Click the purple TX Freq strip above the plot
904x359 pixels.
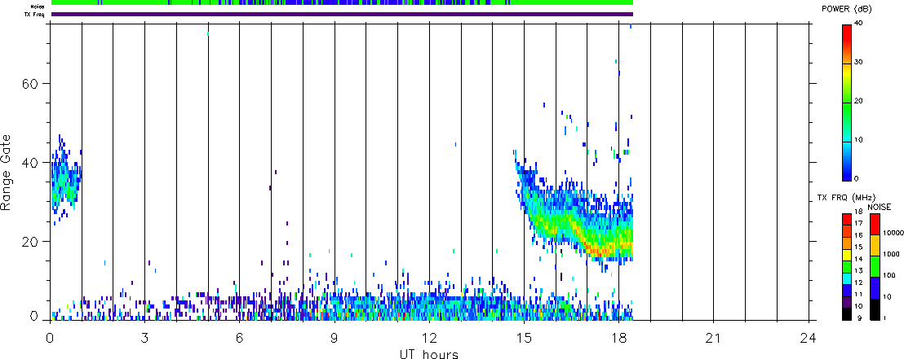pyautogui.click(x=343, y=15)
